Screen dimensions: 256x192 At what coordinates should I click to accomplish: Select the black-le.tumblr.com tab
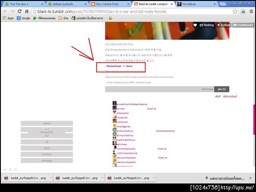point(154,4)
